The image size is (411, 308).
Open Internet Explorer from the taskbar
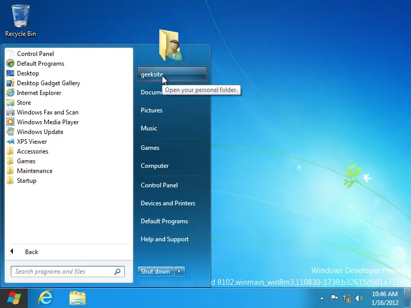point(46,298)
